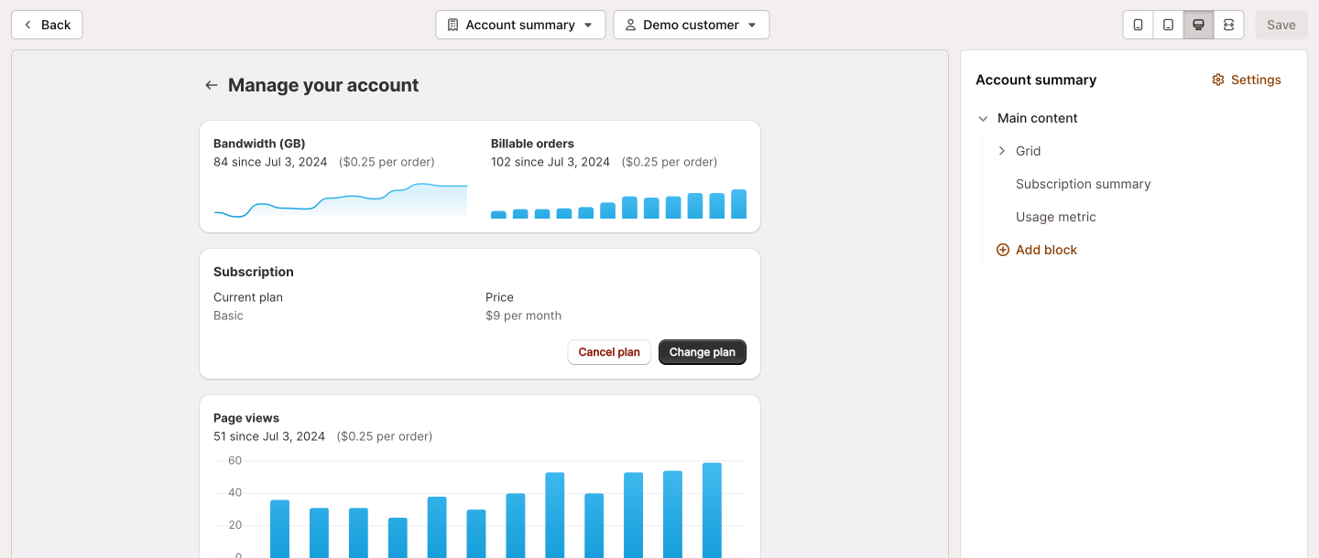
Task: Toggle the mobile viewport preview
Action: 1138,25
